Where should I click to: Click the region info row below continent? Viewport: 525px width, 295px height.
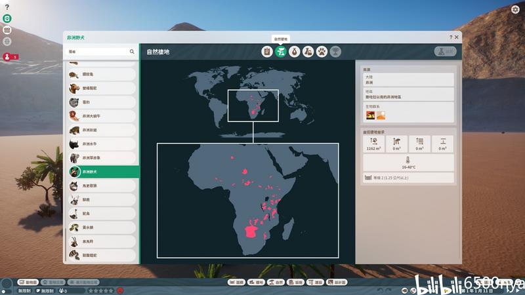click(x=408, y=94)
